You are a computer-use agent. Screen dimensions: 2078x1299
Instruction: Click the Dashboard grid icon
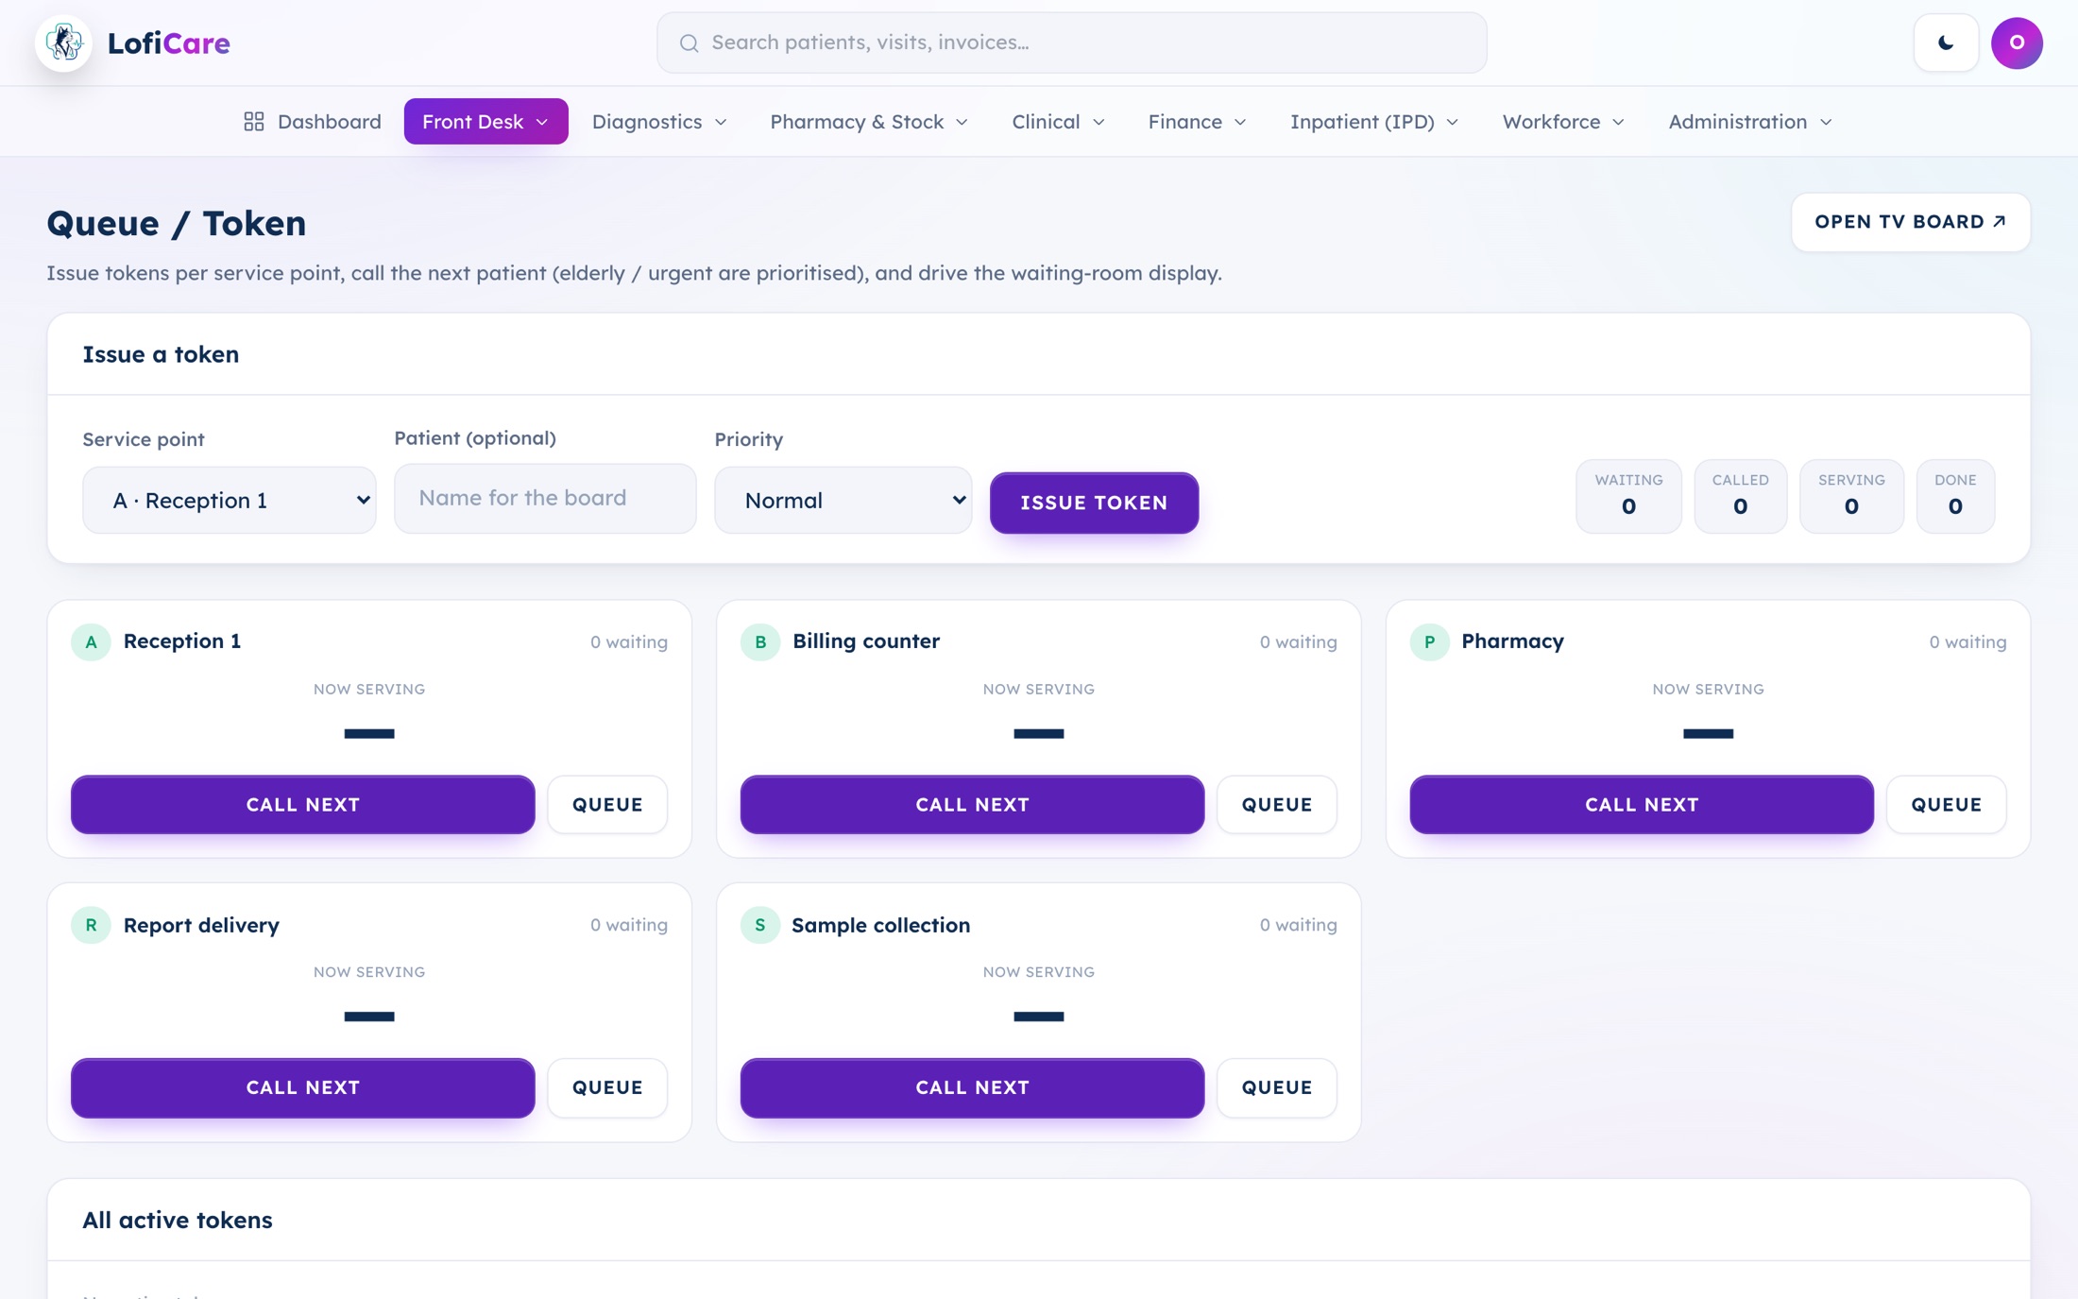[253, 122]
